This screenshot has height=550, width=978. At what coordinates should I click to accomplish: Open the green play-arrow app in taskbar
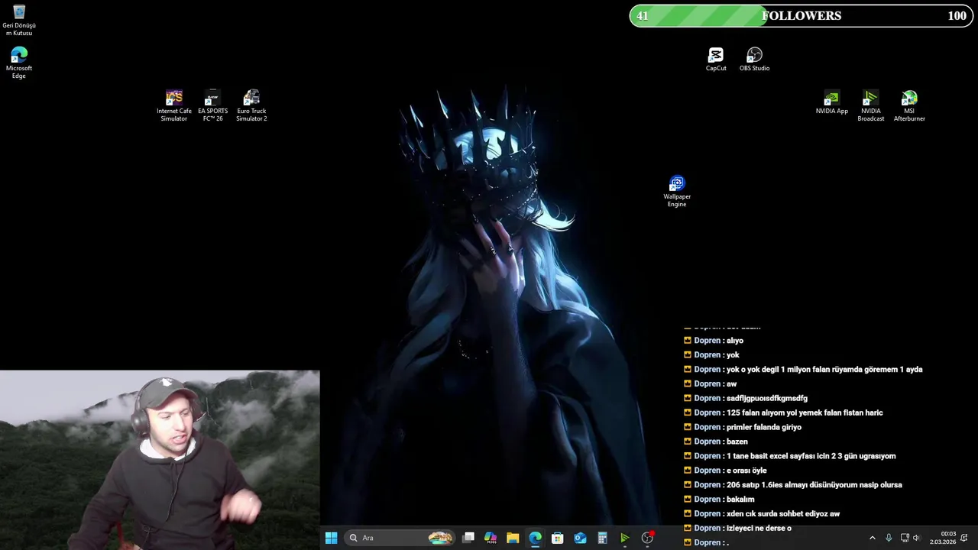(x=624, y=538)
